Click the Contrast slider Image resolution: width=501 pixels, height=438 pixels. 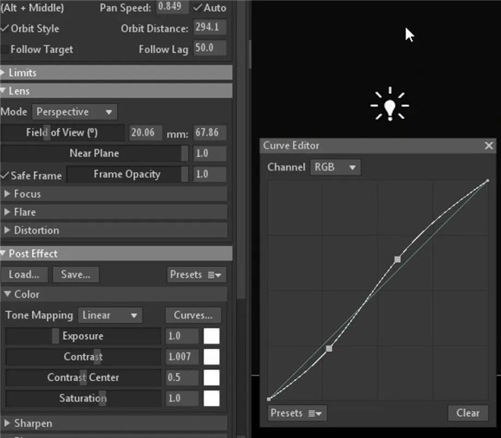coord(83,357)
